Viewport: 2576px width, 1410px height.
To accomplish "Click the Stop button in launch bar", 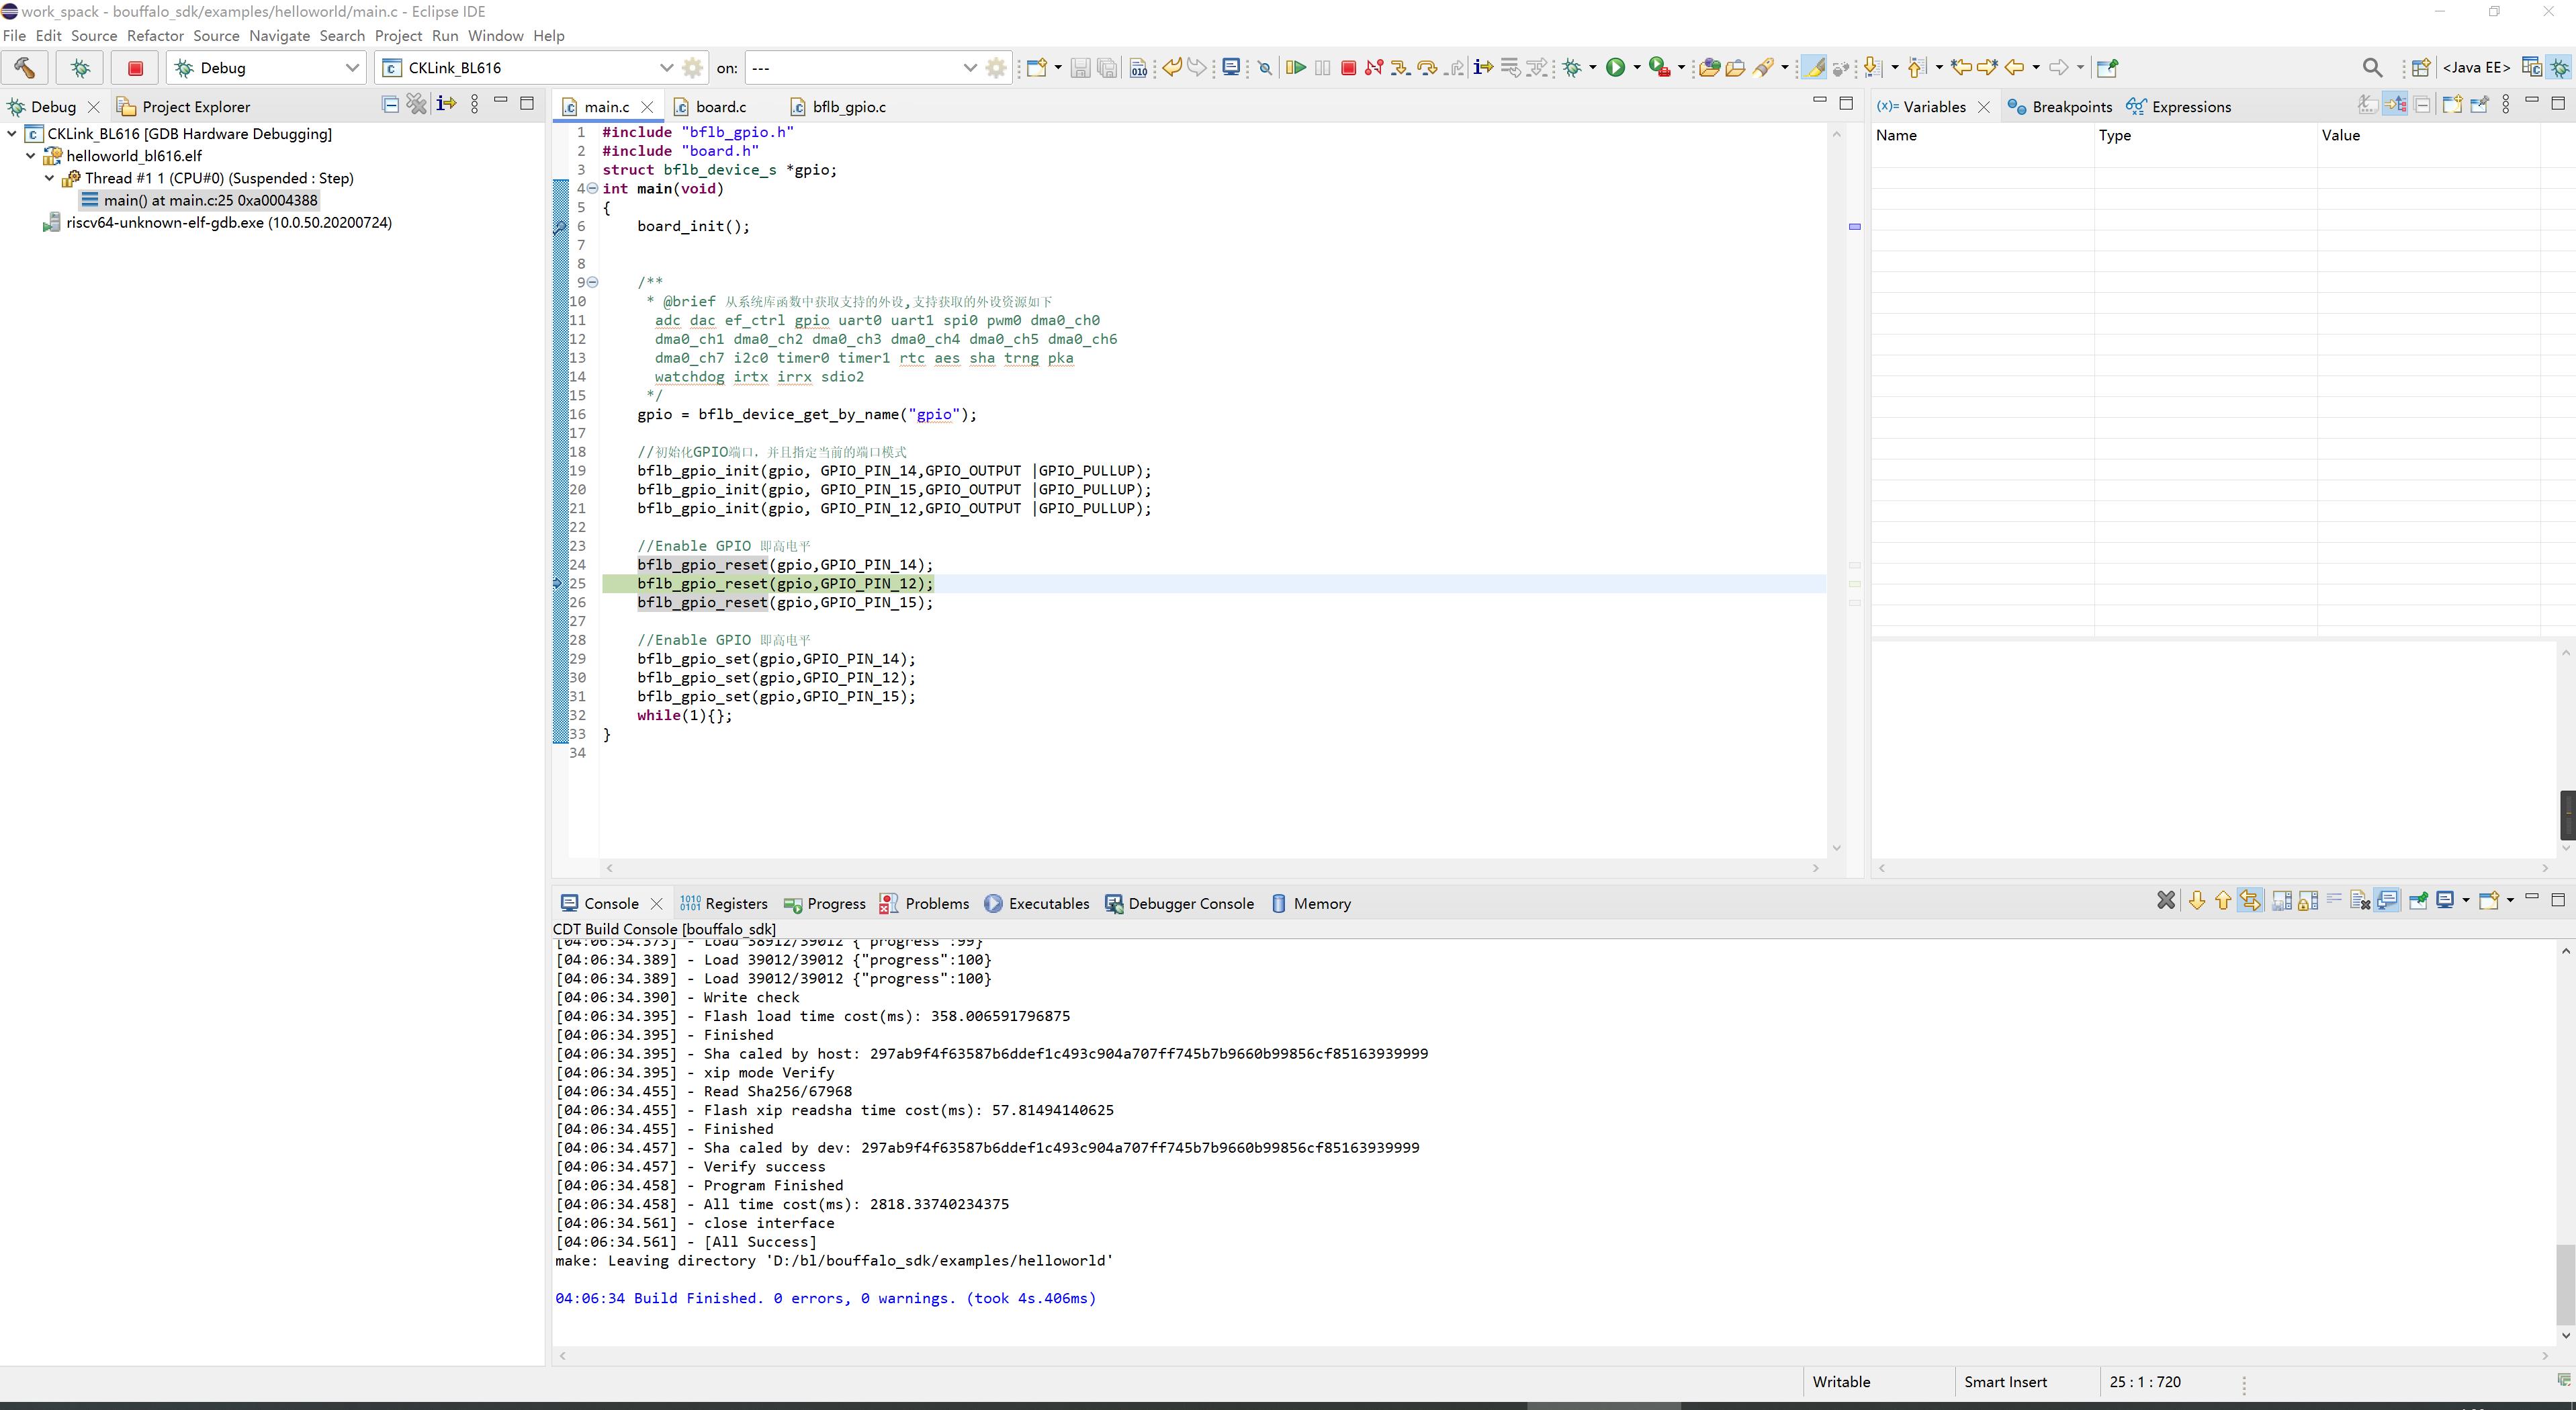I will (135, 68).
